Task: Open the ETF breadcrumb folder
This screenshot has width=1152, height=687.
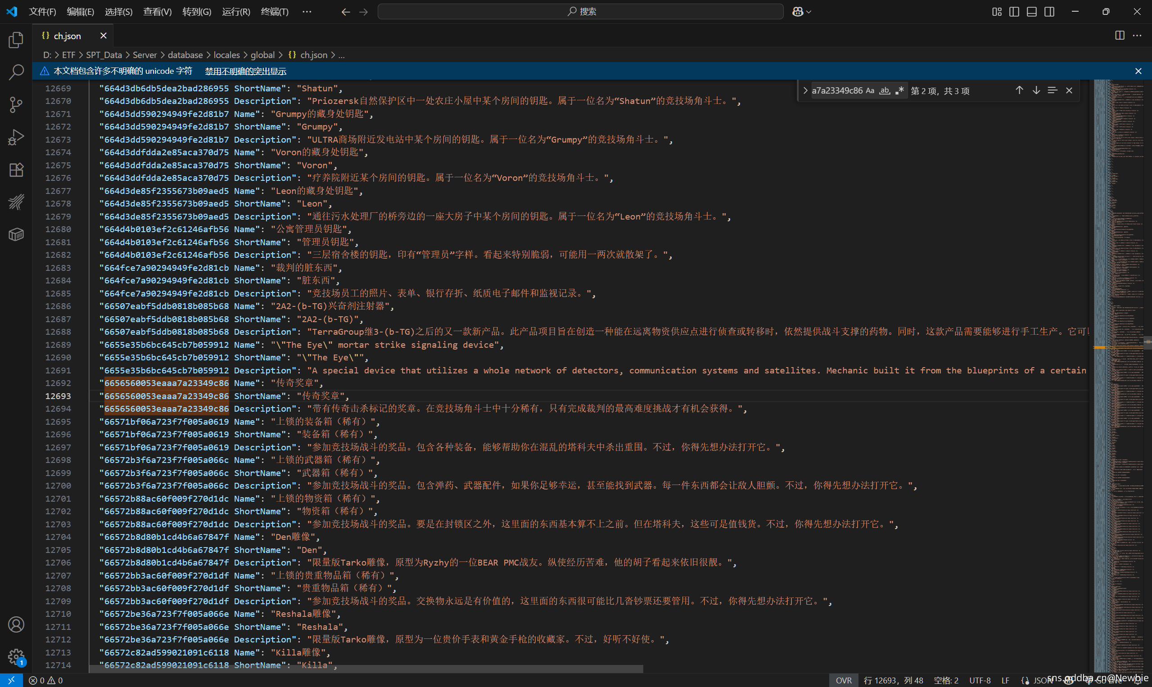Action: [68, 55]
